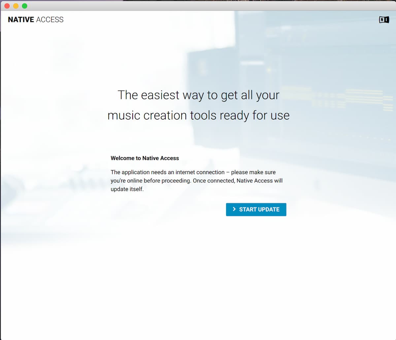This screenshot has width=396, height=340.
Task: Close the Native Access window
Action: [x=7, y=6]
